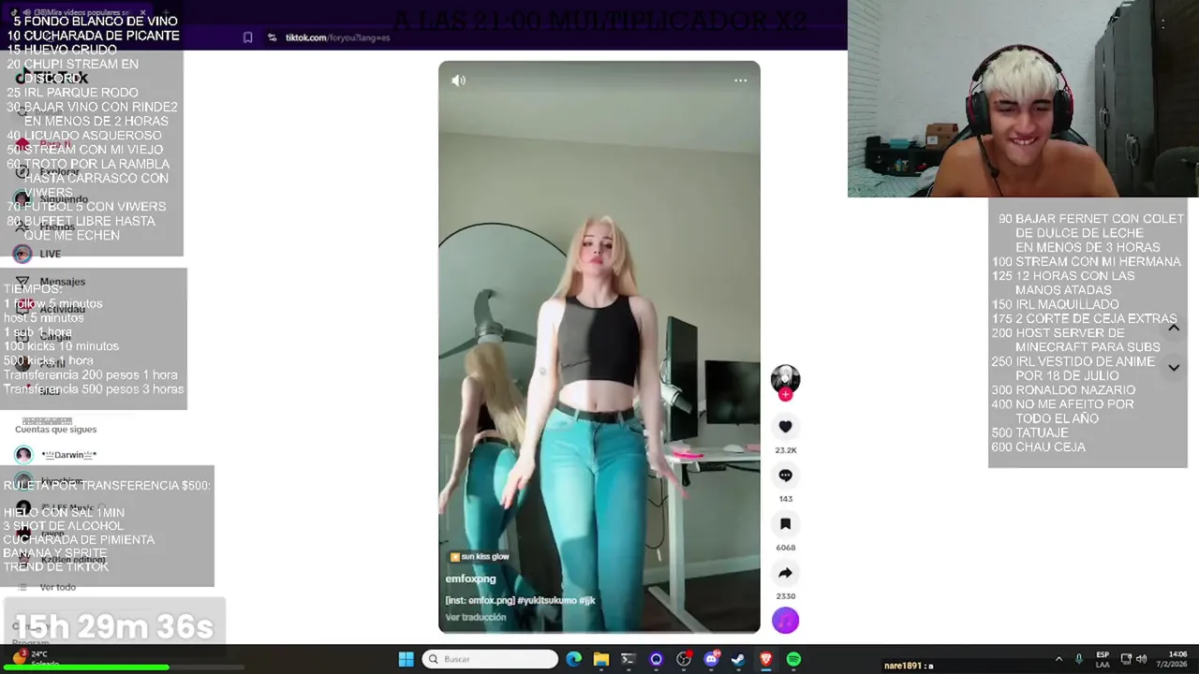Share the video with the arrow icon

point(785,573)
